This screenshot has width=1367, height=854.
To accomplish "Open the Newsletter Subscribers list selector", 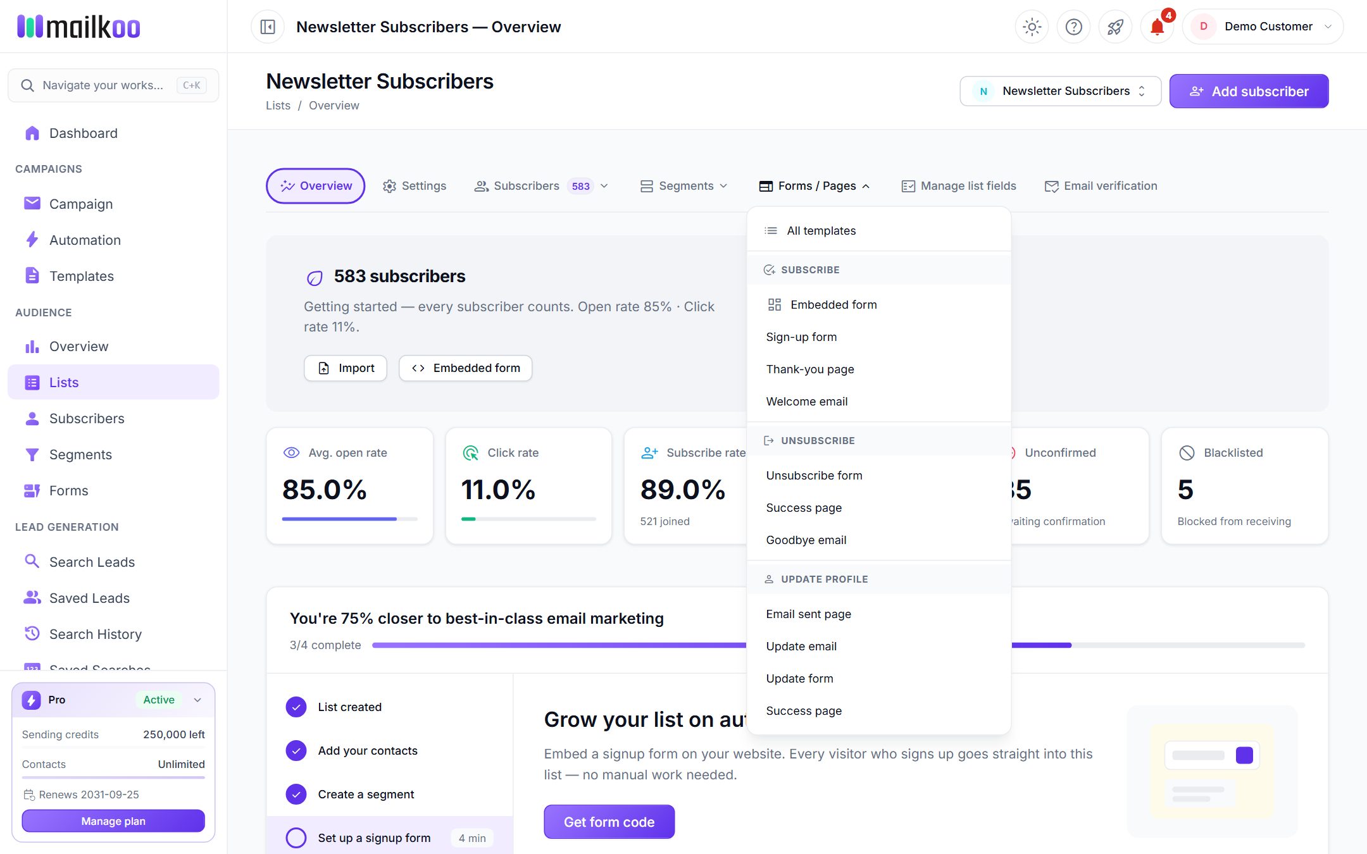I will point(1060,91).
